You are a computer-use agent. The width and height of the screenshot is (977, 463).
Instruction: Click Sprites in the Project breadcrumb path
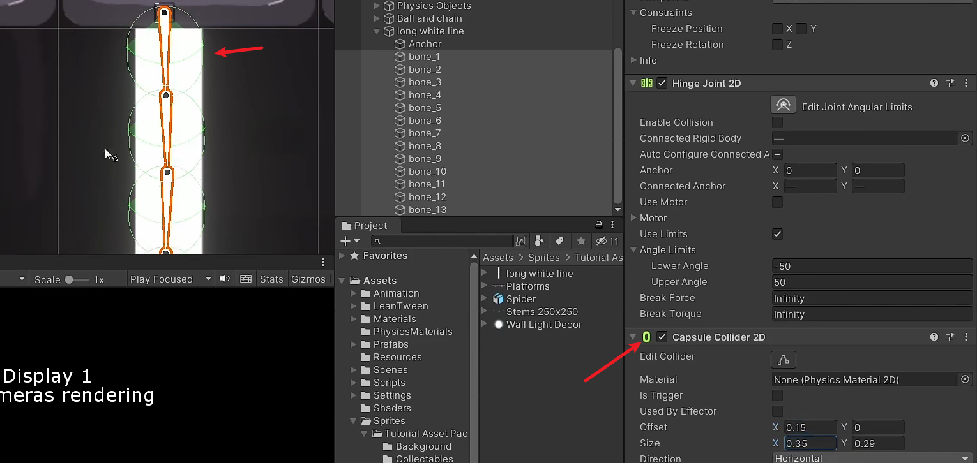tap(544, 257)
